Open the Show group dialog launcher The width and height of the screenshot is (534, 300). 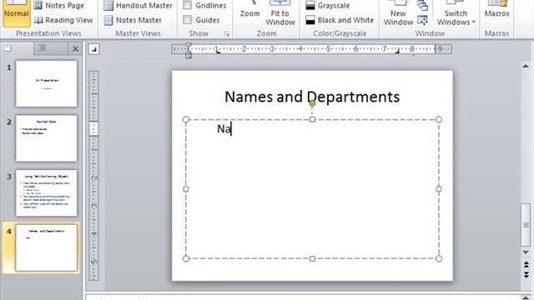coord(226,33)
